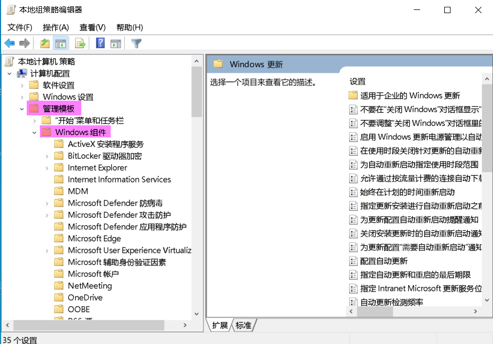Click the Export List toolbar icon
Image resolution: width=493 pixels, height=344 pixels.
tap(80, 43)
